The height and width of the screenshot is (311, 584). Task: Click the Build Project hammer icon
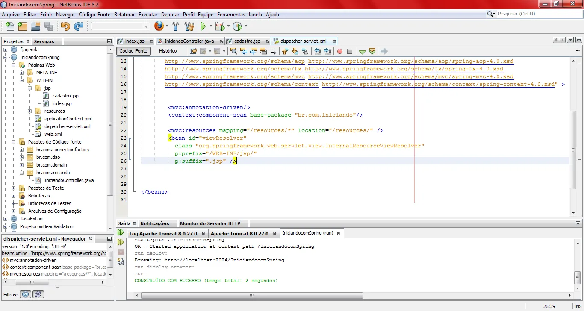175,26
